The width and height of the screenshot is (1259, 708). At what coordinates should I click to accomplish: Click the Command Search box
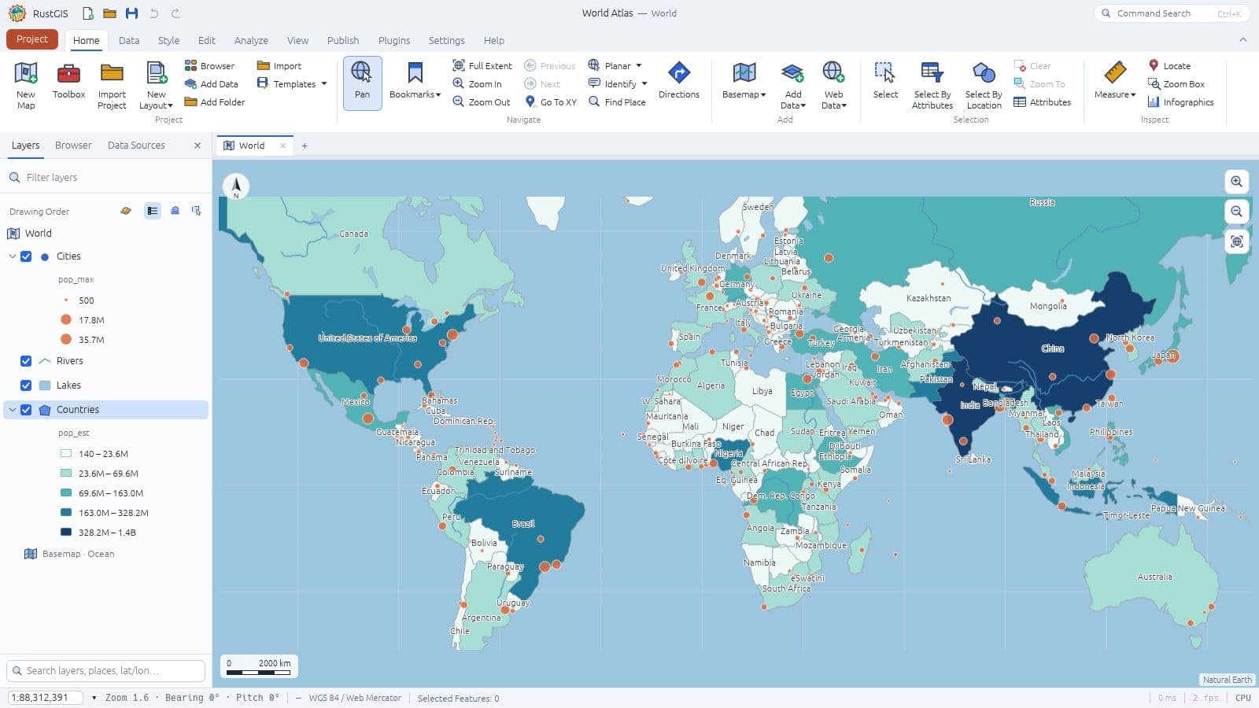(1172, 13)
